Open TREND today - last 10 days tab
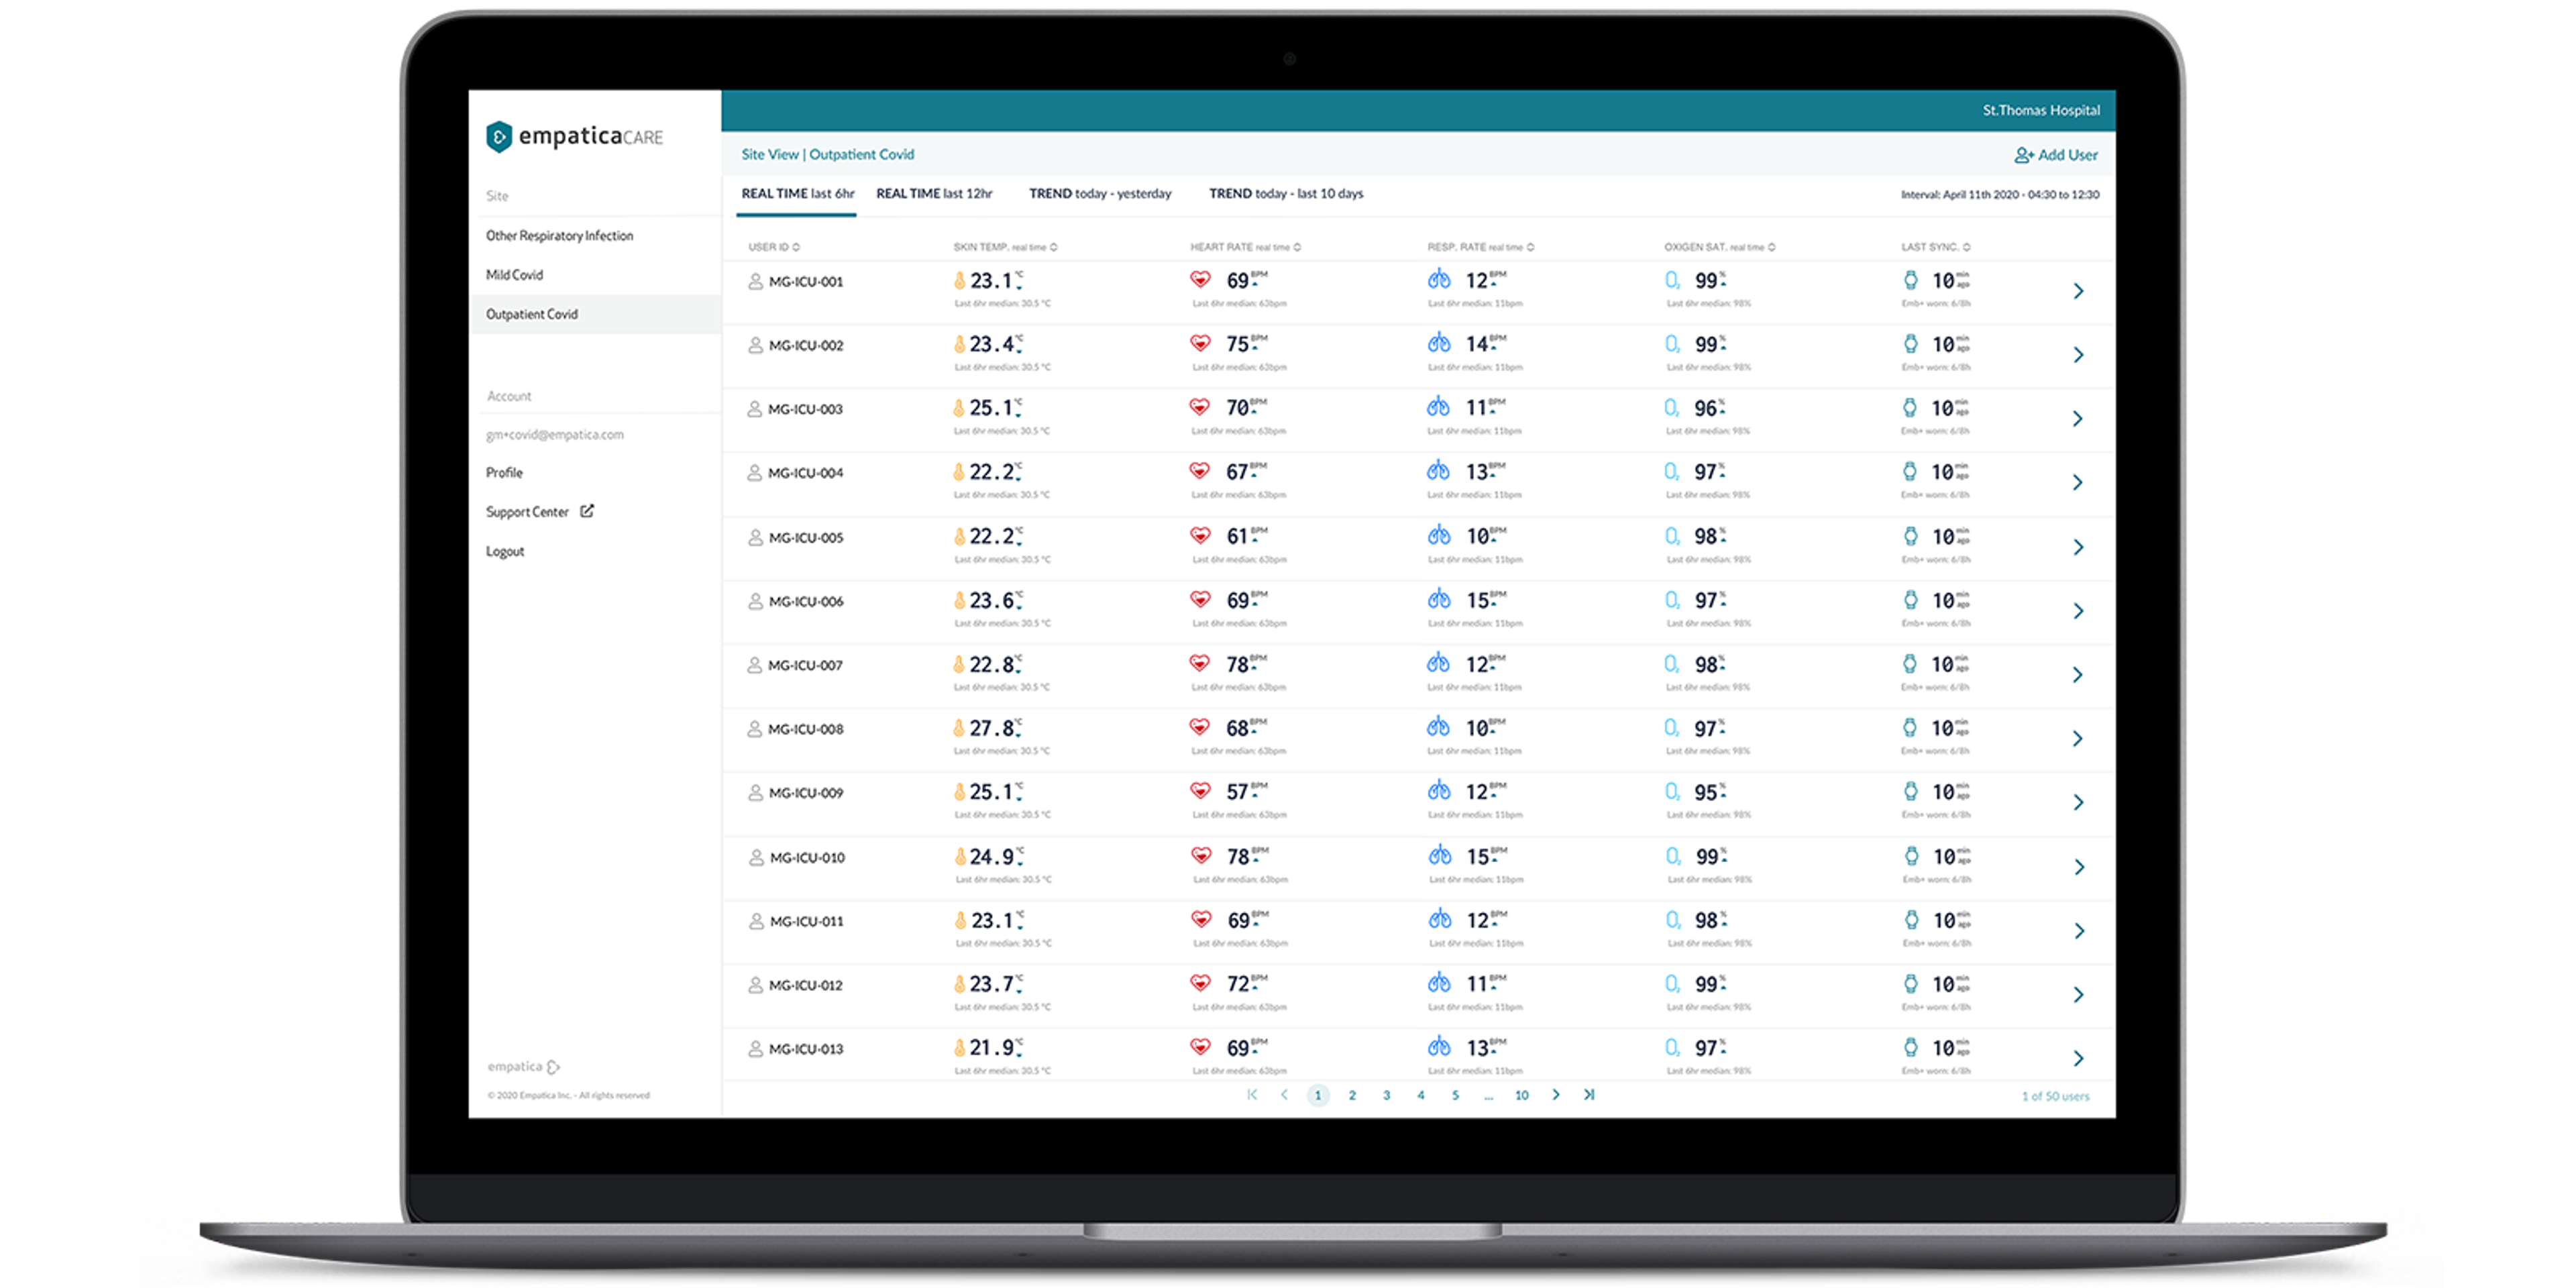This screenshot has height=1288, width=2576. [x=1285, y=194]
